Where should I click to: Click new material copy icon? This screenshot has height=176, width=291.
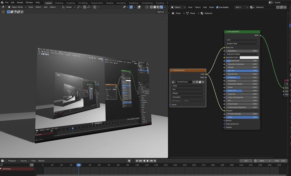pos(281,7)
